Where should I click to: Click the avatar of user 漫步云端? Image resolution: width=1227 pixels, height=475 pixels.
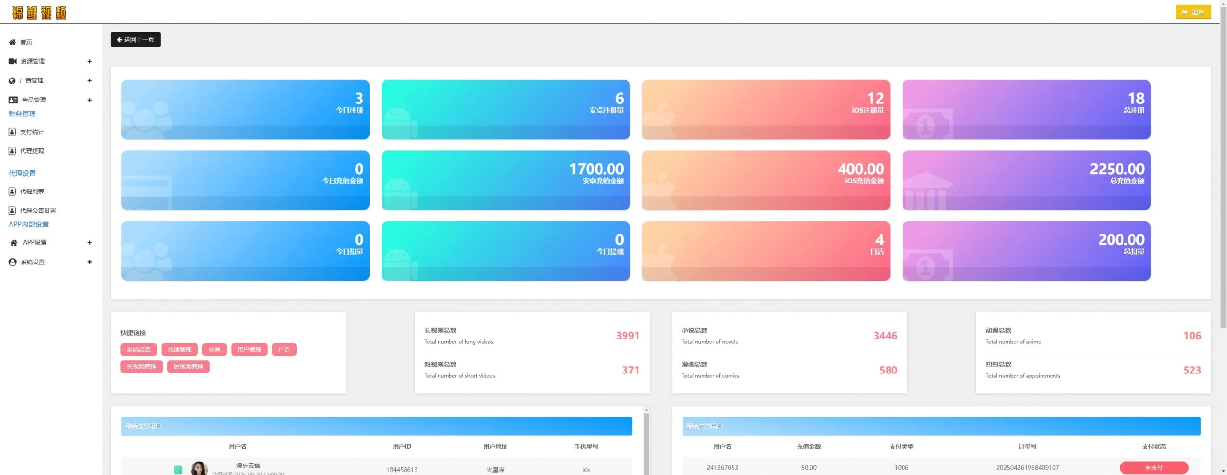click(199, 468)
